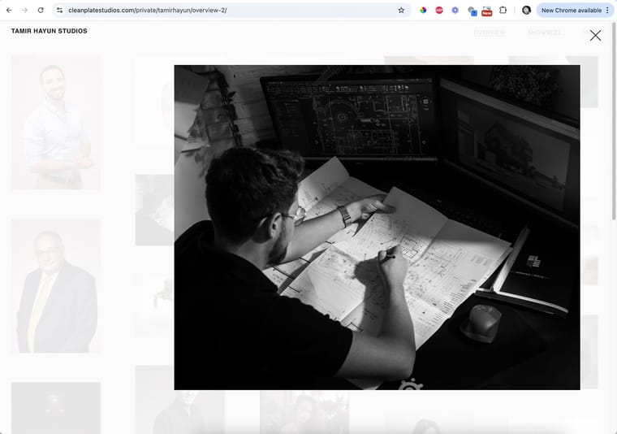Open the red ABP adblock extension
The height and width of the screenshot is (434, 617).
tap(439, 11)
